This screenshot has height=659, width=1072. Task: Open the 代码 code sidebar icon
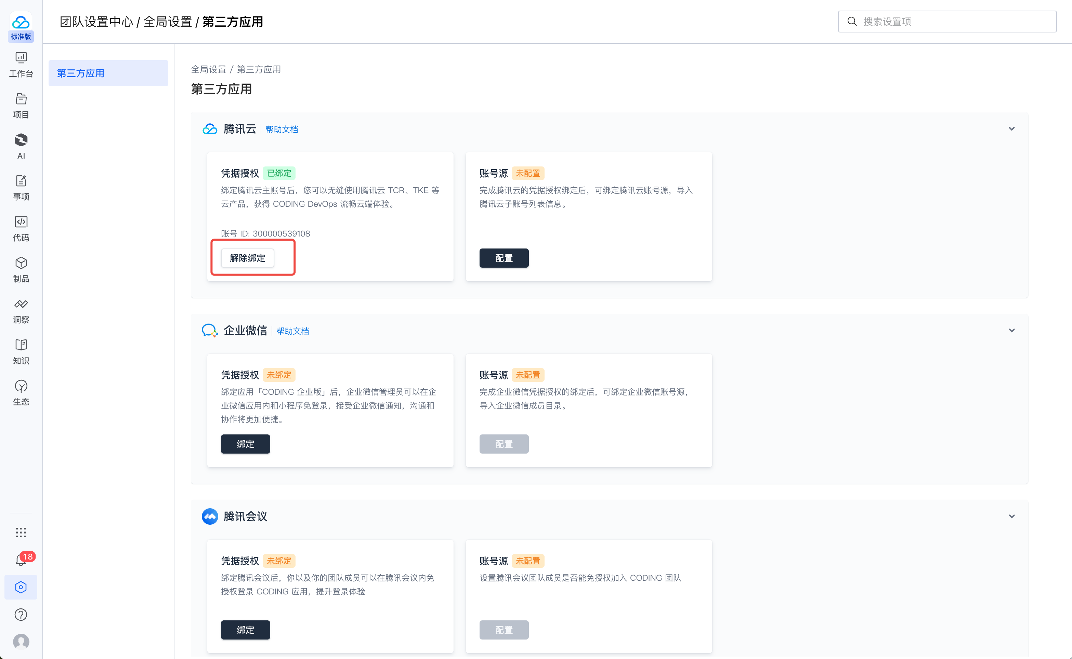(x=21, y=229)
